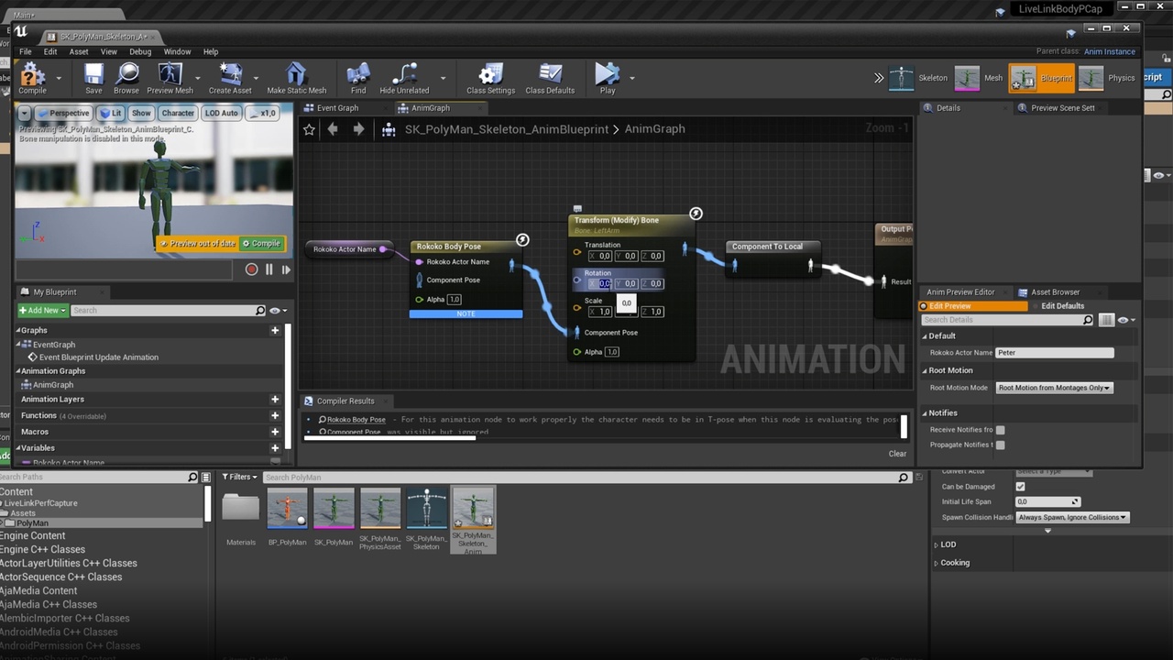Click Perspective view button
This screenshot has width=1173, height=660.
pyautogui.click(x=63, y=113)
